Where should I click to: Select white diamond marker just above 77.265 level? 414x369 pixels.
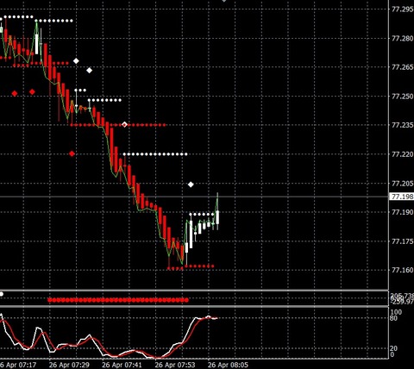pos(76,61)
